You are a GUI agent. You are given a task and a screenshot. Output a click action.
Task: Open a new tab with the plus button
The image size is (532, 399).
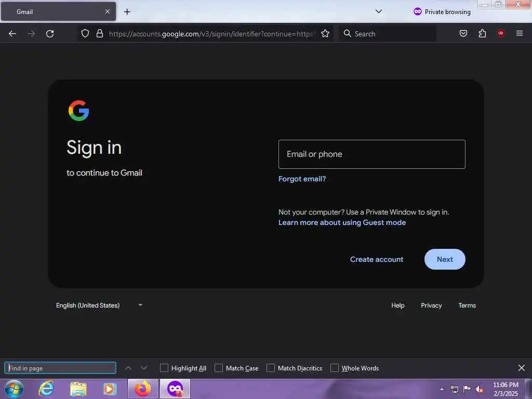[127, 12]
